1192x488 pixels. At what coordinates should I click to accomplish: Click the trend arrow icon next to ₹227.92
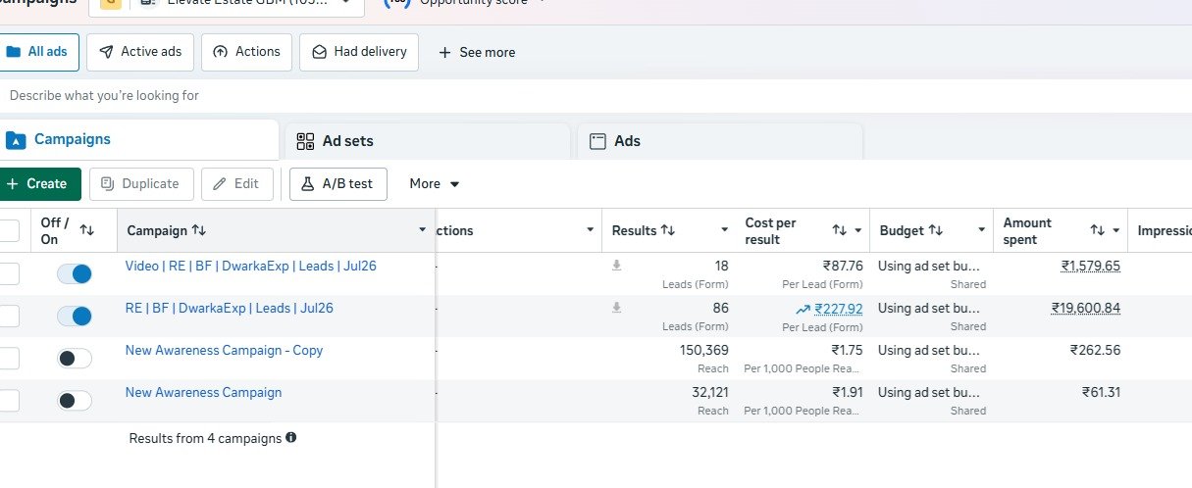click(x=803, y=309)
